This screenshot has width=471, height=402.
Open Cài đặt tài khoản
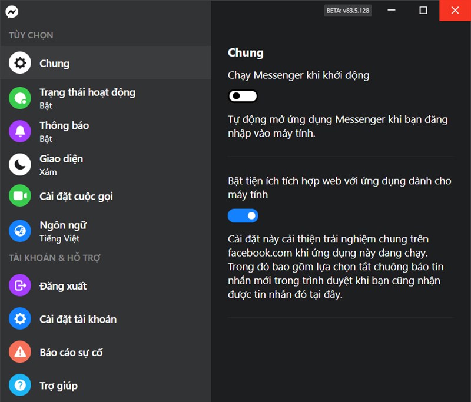[78, 318]
